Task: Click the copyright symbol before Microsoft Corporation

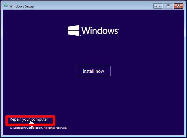Action: [11, 128]
